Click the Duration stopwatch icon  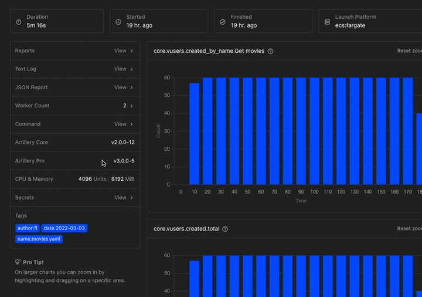(18, 22)
